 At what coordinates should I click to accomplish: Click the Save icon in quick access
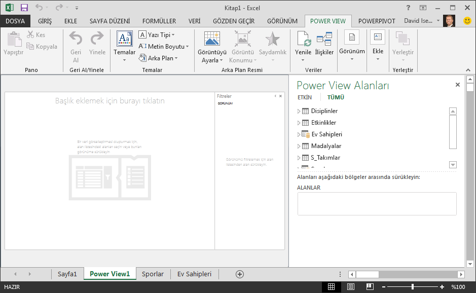pos(24,8)
